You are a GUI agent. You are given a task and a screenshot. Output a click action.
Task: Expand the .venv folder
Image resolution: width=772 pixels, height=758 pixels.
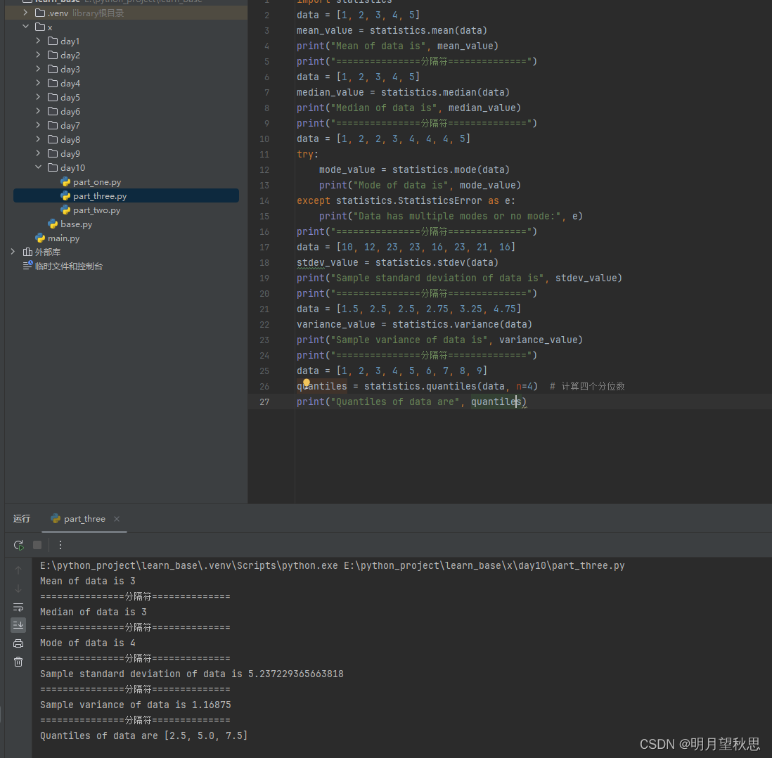25,13
